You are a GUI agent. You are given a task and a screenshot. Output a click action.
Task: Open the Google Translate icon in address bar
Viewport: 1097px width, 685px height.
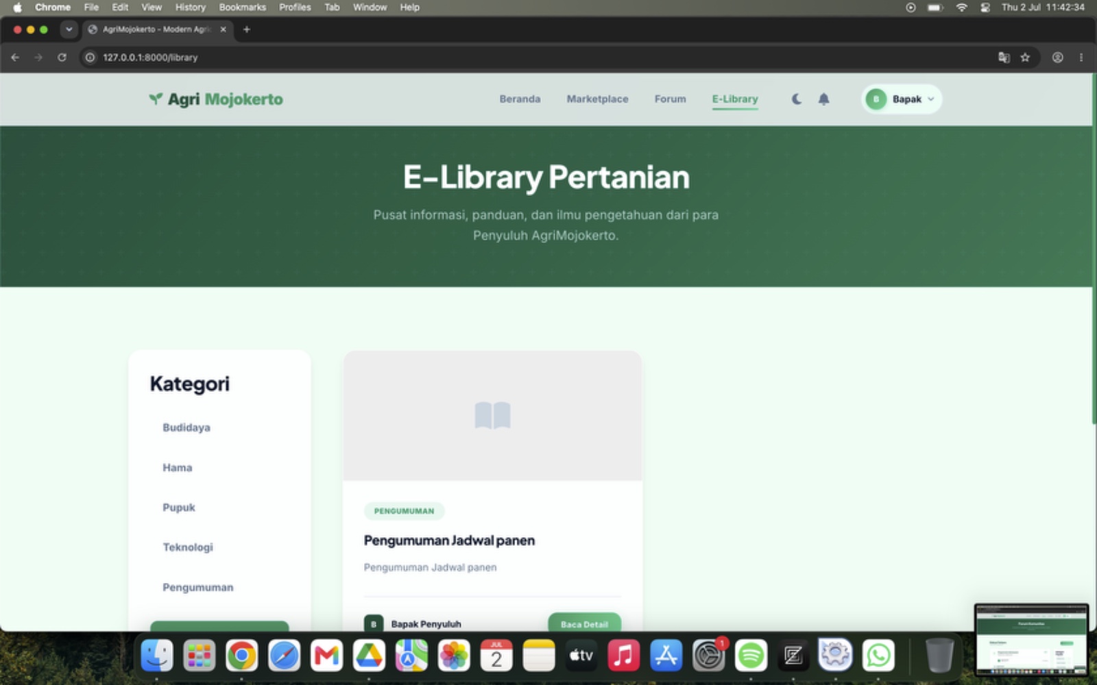[x=1004, y=58]
